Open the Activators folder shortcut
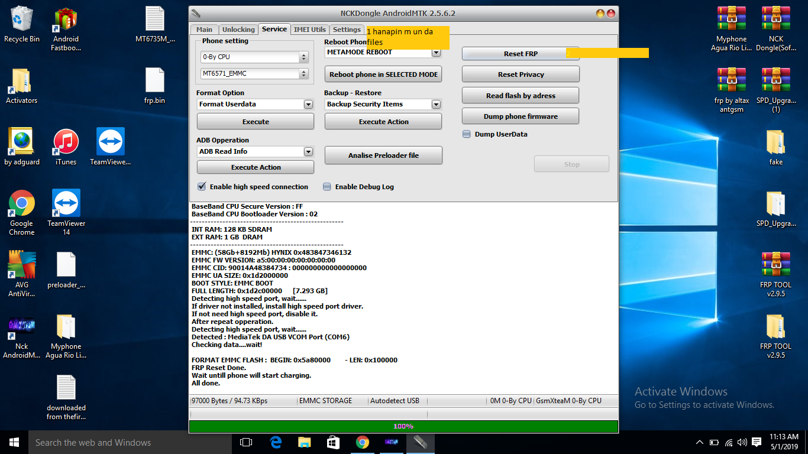 point(22,85)
